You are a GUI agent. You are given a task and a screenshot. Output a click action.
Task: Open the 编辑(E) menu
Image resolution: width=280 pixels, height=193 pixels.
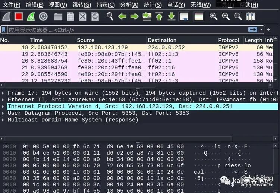pyautogui.click(x=35, y=5)
